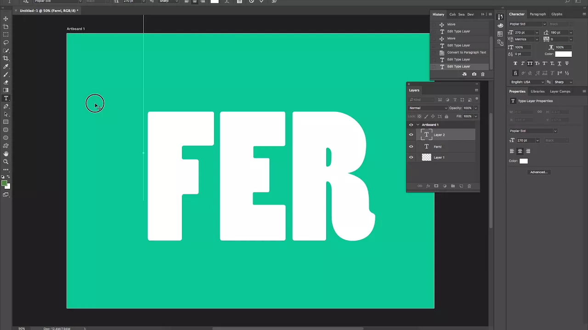Open layer blend mode Normal dropdown
Viewport: 588px width, 330px height.
click(428, 108)
